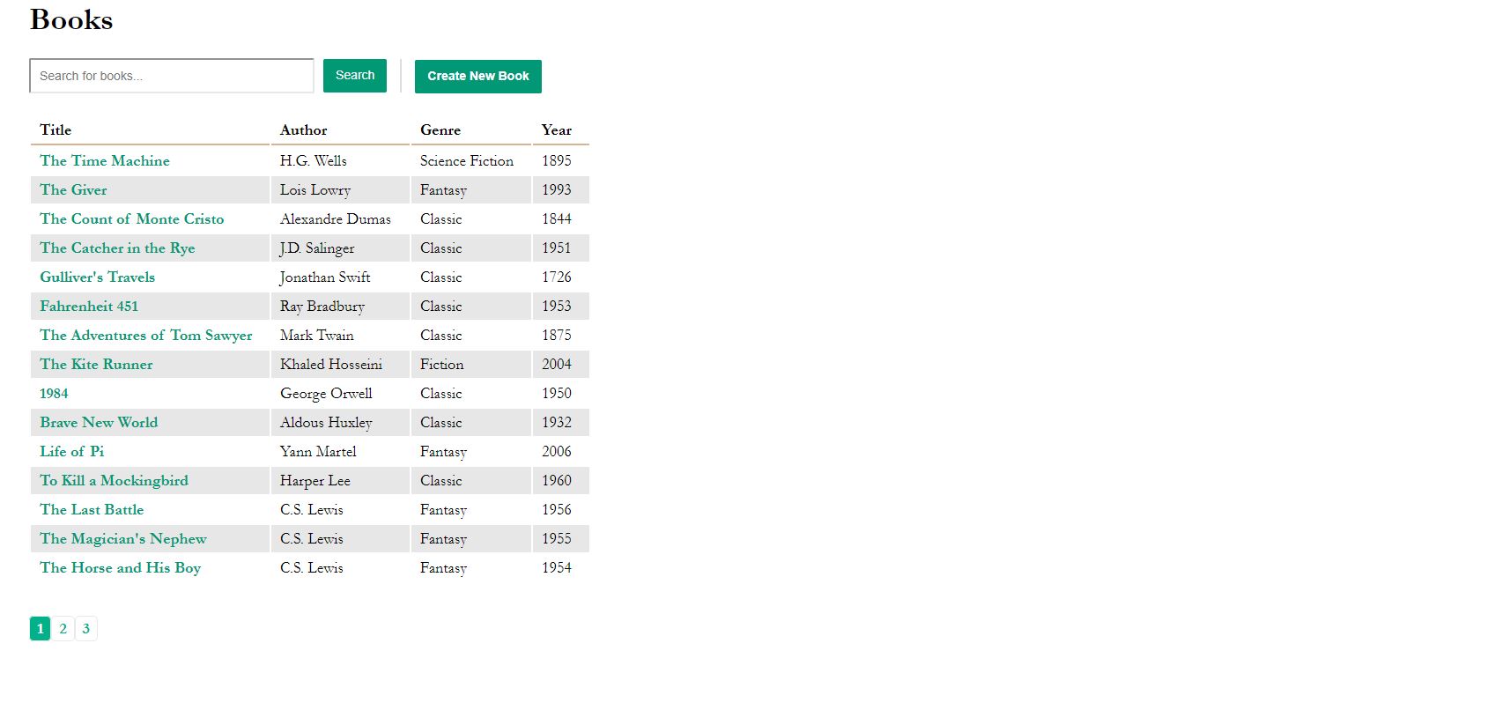Go to pagination page 2
The image size is (1502, 710).
coord(63,628)
